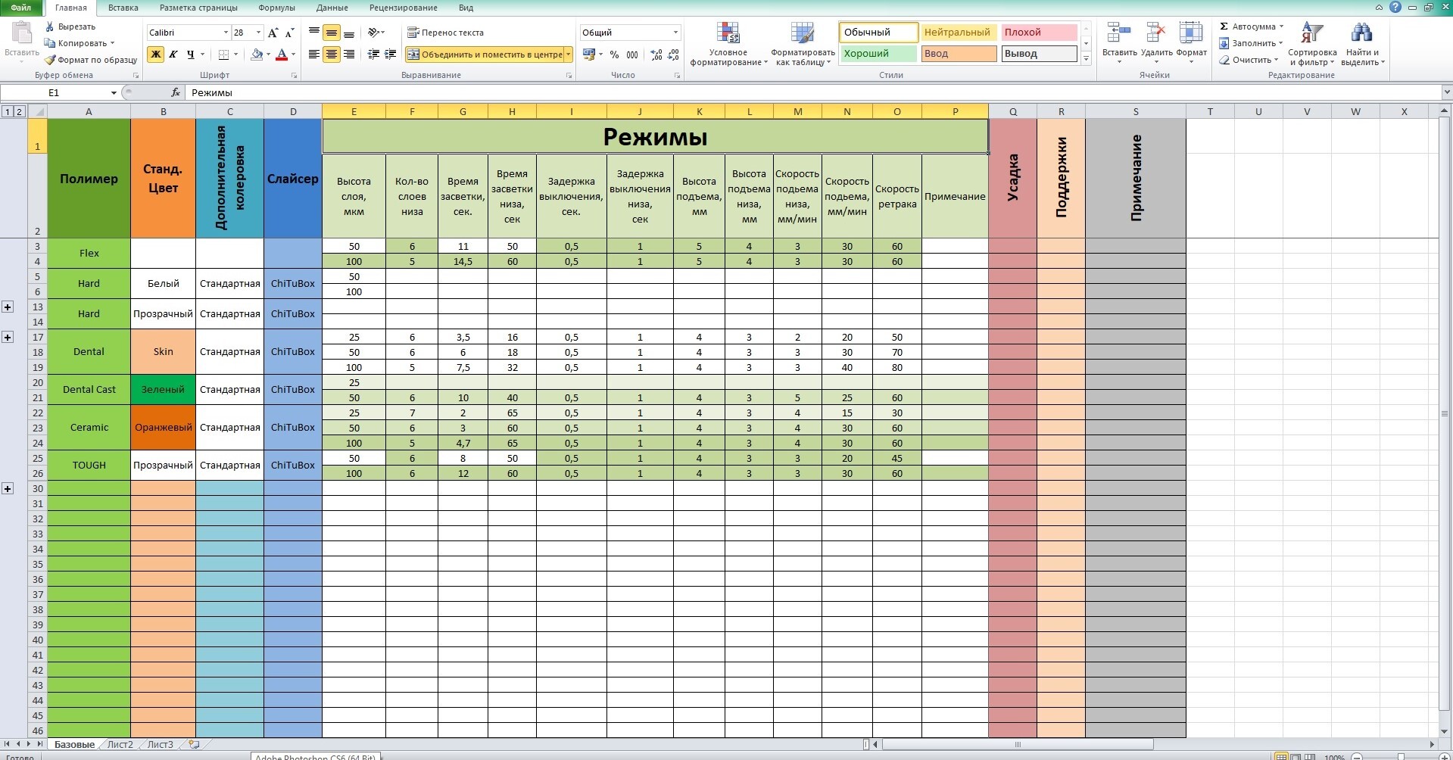Switch to the Данные tab
This screenshot has width=1453, height=760.
[332, 8]
